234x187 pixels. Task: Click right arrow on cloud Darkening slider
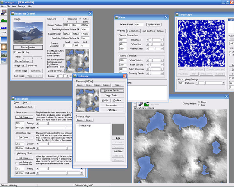223,83
